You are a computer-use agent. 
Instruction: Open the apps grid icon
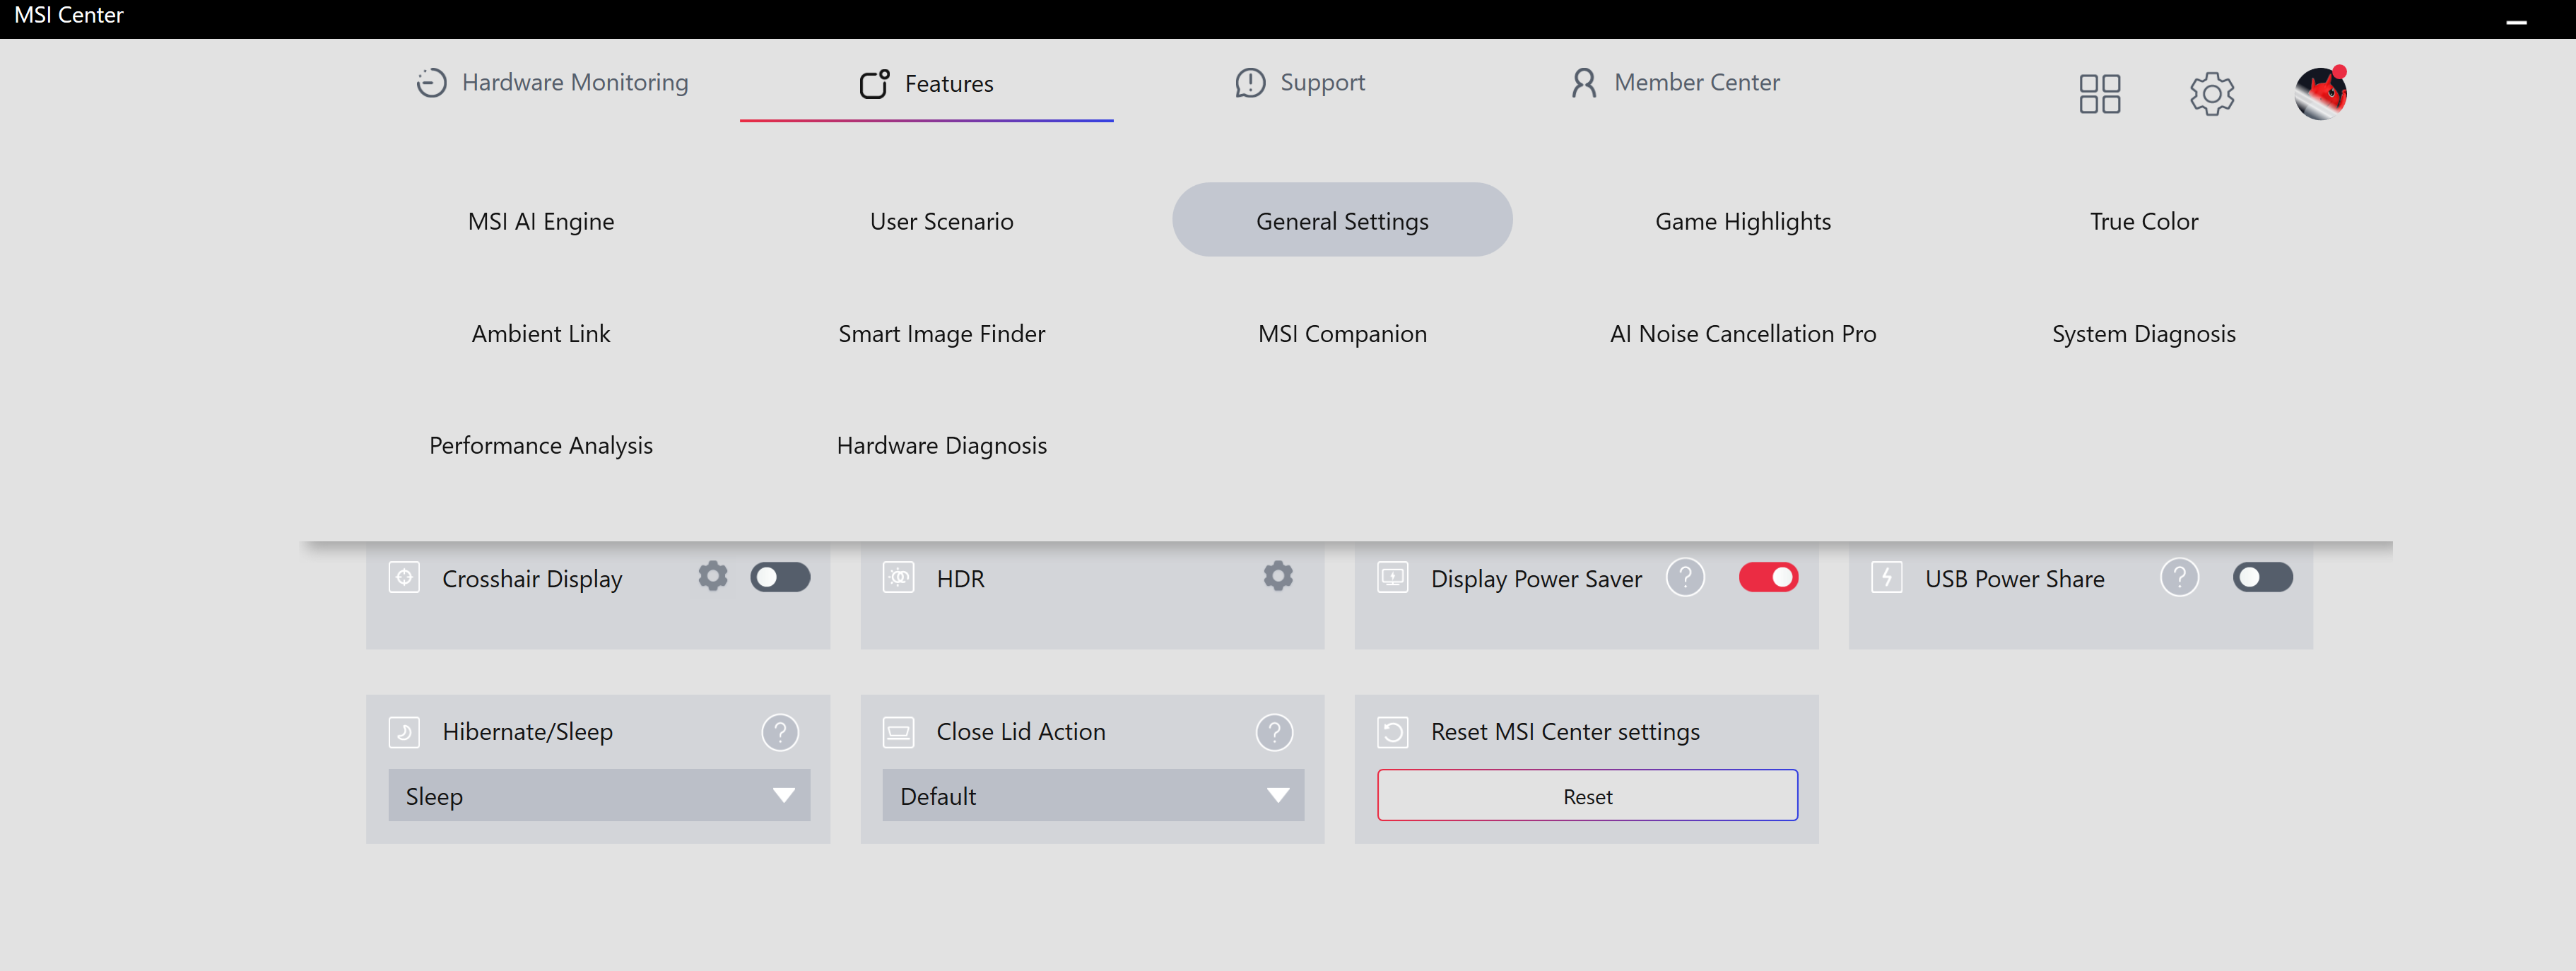(2099, 93)
